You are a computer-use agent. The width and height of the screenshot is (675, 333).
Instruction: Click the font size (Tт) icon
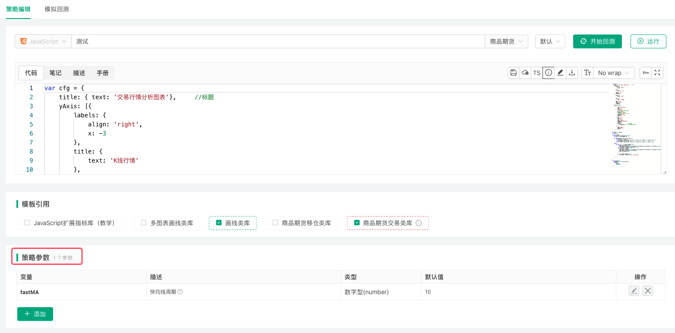(x=587, y=73)
